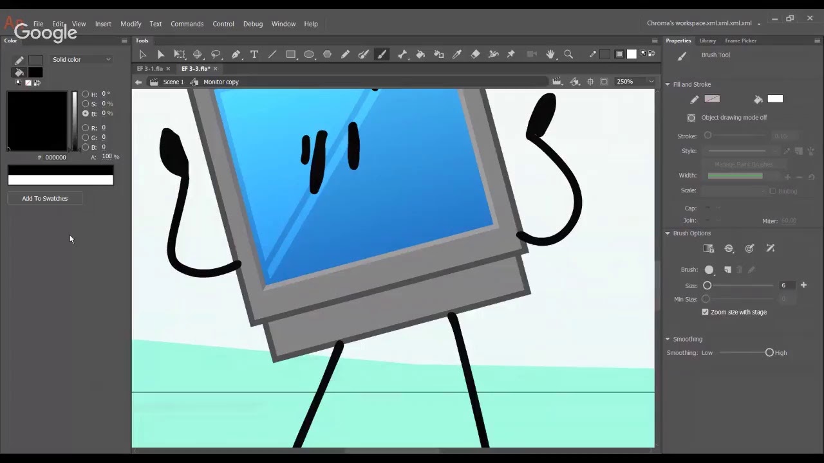Open the Modify menu

pos(131,24)
